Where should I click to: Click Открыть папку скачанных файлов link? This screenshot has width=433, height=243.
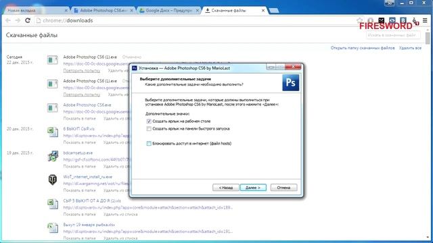click(x=363, y=48)
